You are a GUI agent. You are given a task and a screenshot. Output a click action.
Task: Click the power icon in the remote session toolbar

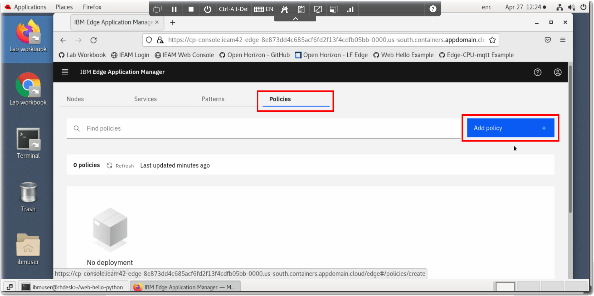tap(207, 9)
